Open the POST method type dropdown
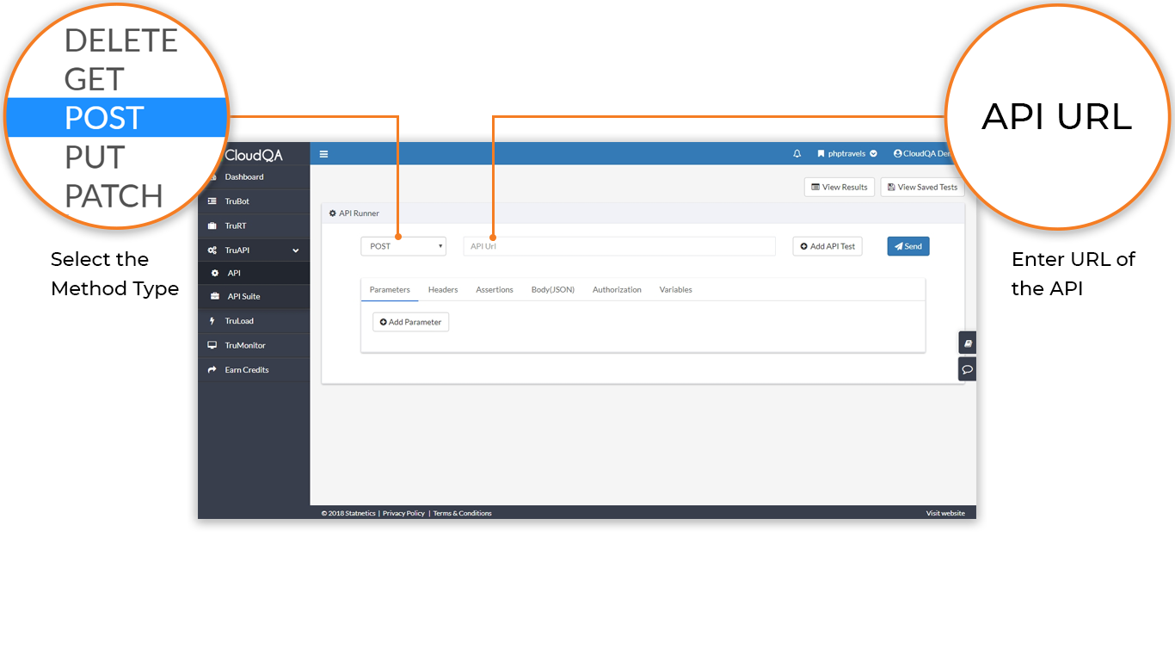This screenshot has width=1175, height=661. point(403,246)
